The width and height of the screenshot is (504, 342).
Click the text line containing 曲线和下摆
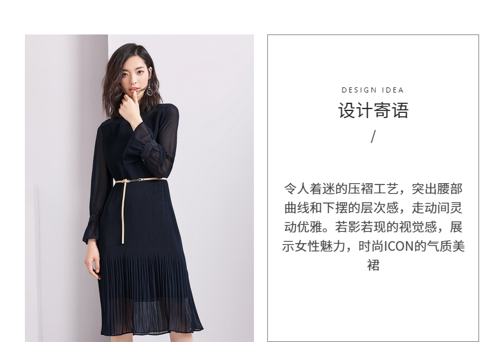373,207
